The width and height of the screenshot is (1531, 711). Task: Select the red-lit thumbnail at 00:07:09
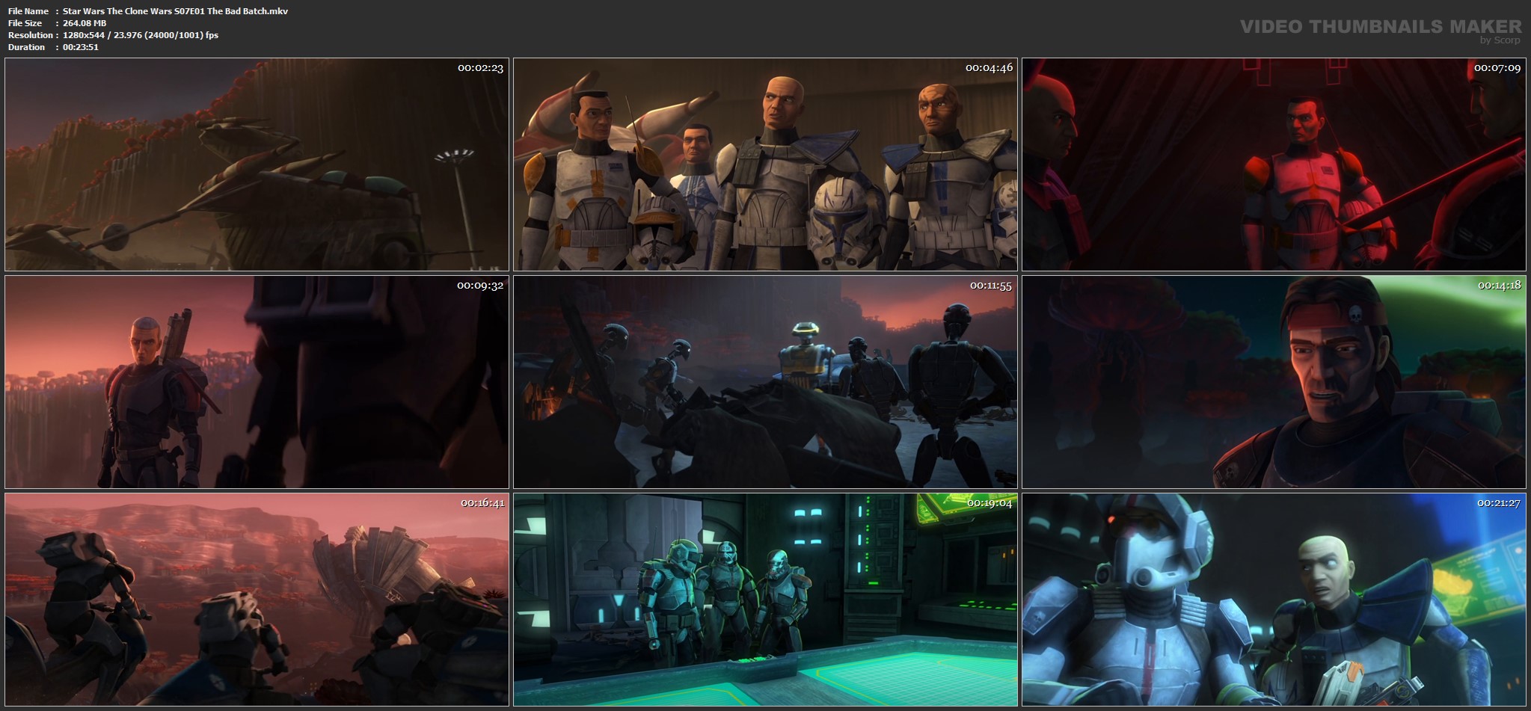coord(1274,164)
